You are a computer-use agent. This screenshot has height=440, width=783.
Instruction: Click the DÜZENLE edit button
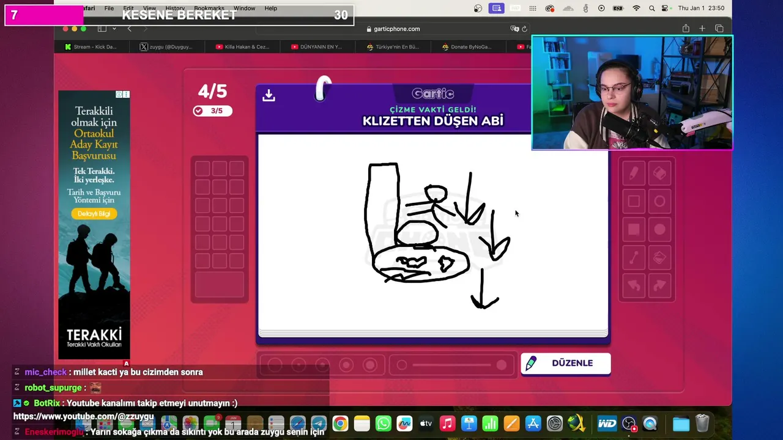[565, 363]
